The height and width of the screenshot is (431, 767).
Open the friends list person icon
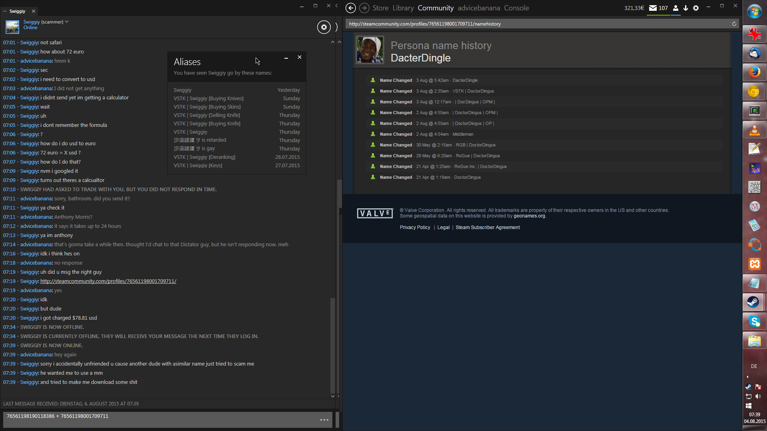[x=676, y=8]
